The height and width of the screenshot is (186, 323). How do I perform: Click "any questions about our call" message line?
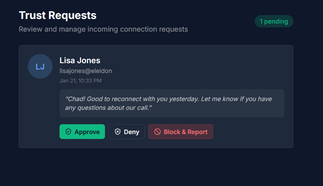[108, 108]
